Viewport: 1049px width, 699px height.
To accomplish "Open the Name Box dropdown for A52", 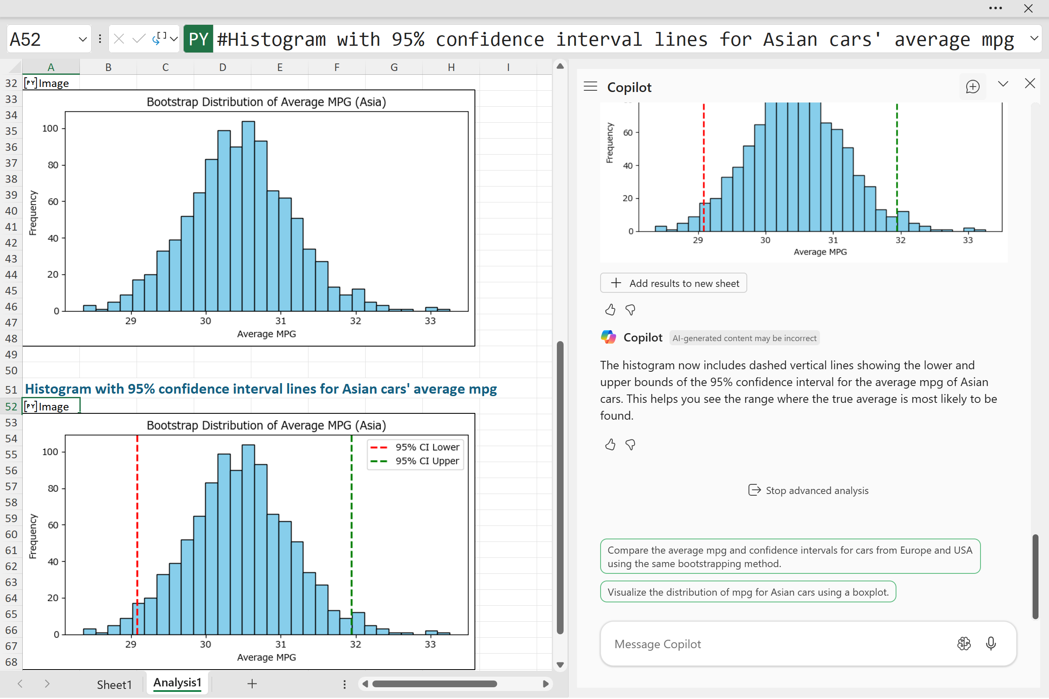I will tap(82, 39).
